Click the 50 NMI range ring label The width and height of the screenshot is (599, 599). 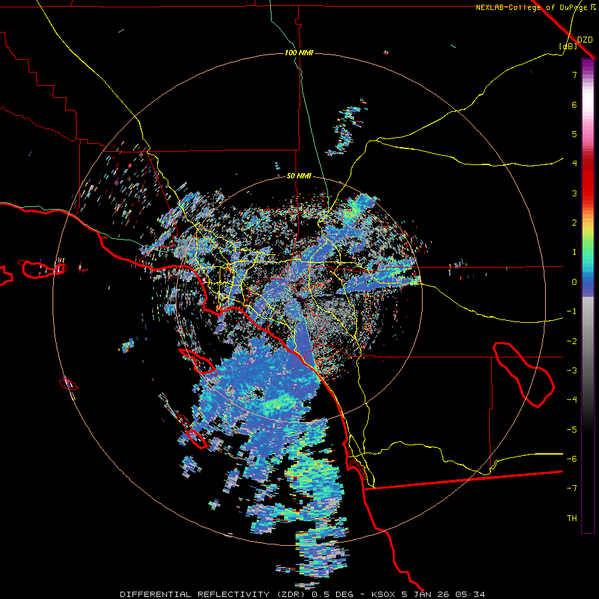click(299, 176)
